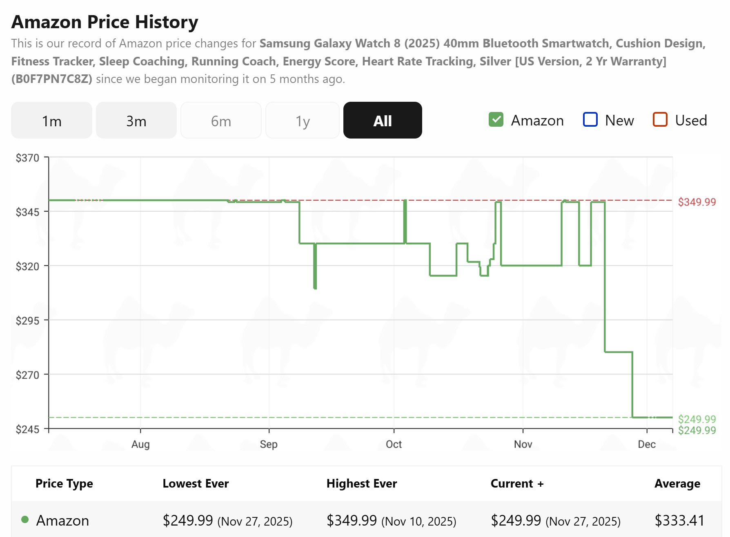Viewport: 730px width, 537px height.
Task: Click the Dec label on chart axis
Action: click(x=646, y=444)
